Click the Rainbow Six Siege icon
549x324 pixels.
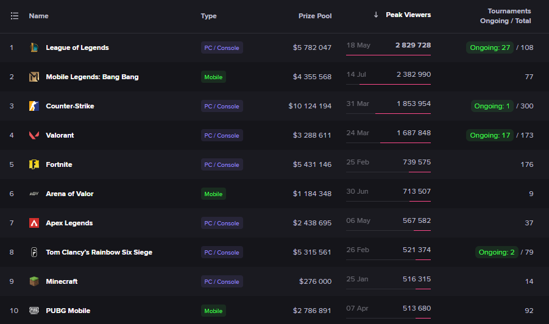pos(34,252)
